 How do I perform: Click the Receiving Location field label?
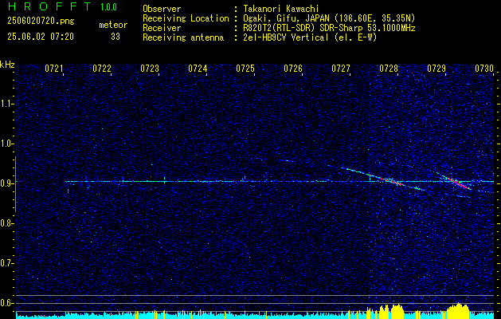click(186, 18)
